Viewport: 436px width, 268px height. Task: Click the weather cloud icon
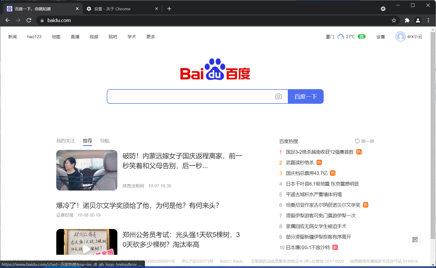point(341,37)
